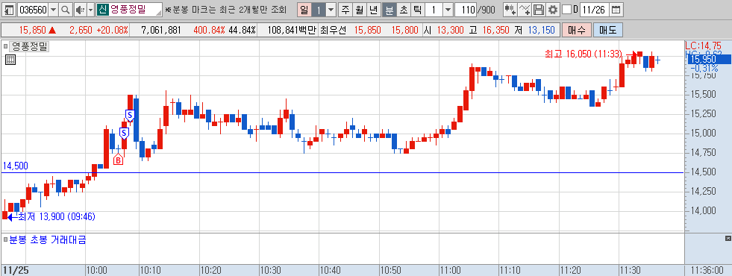The height and width of the screenshot is (276, 732).
Task: Expand the stock code 036560 dropdown
Action: pyautogui.click(x=54, y=10)
